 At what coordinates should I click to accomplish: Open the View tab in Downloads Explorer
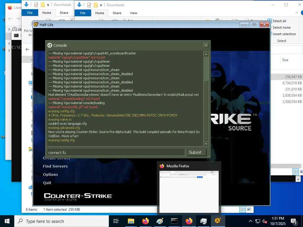[133, 13]
